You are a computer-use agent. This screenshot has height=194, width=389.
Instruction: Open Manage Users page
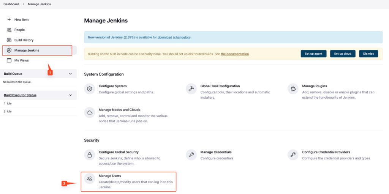[x=110, y=176]
